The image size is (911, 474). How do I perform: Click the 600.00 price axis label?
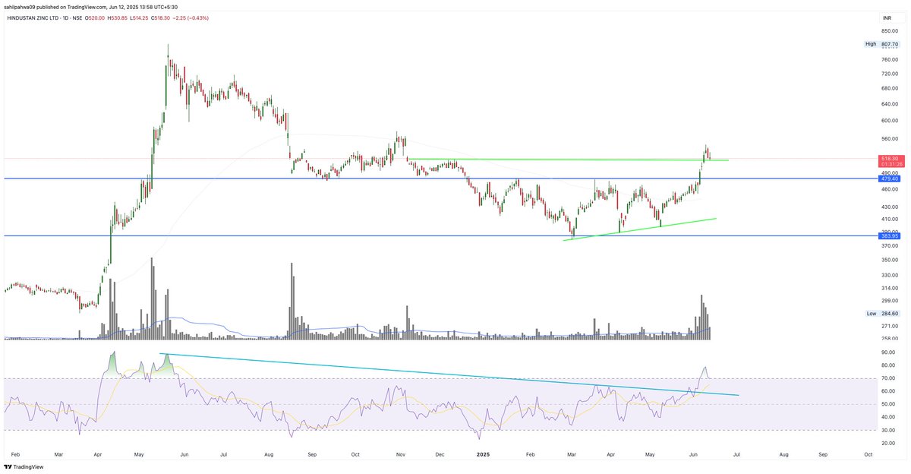889,121
